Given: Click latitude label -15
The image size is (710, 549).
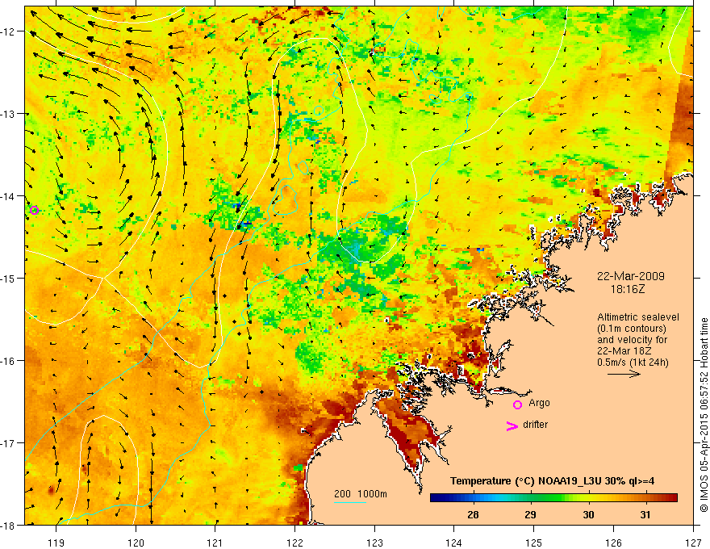Looking at the screenshot, I should coord(9,278).
